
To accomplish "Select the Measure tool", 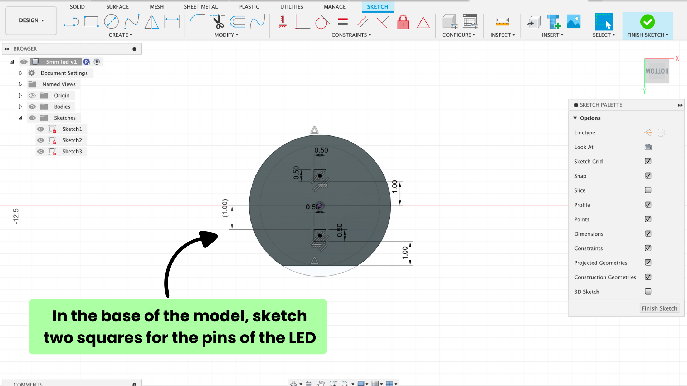I will pyautogui.click(x=502, y=22).
